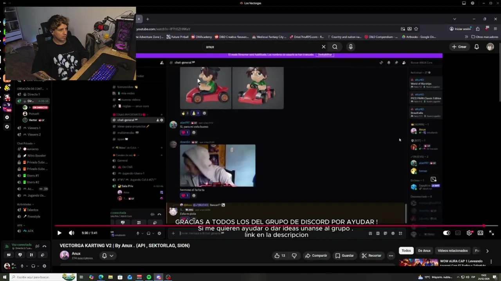Play the YouTube video
This screenshot has height=281, width=501.
pyautogui.click(x=59, y=233)
